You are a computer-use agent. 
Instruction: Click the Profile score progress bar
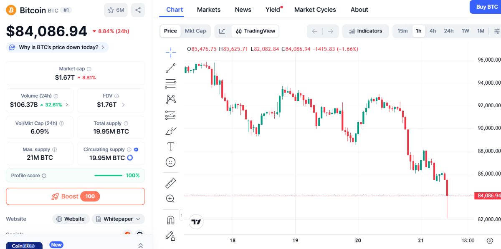pyautogui.click(x=108, y=176)
